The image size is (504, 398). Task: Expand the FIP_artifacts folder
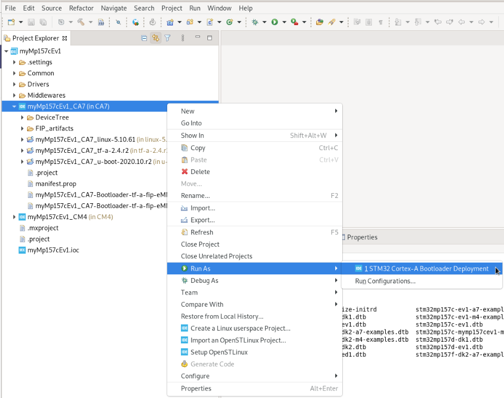pos(22,128)
